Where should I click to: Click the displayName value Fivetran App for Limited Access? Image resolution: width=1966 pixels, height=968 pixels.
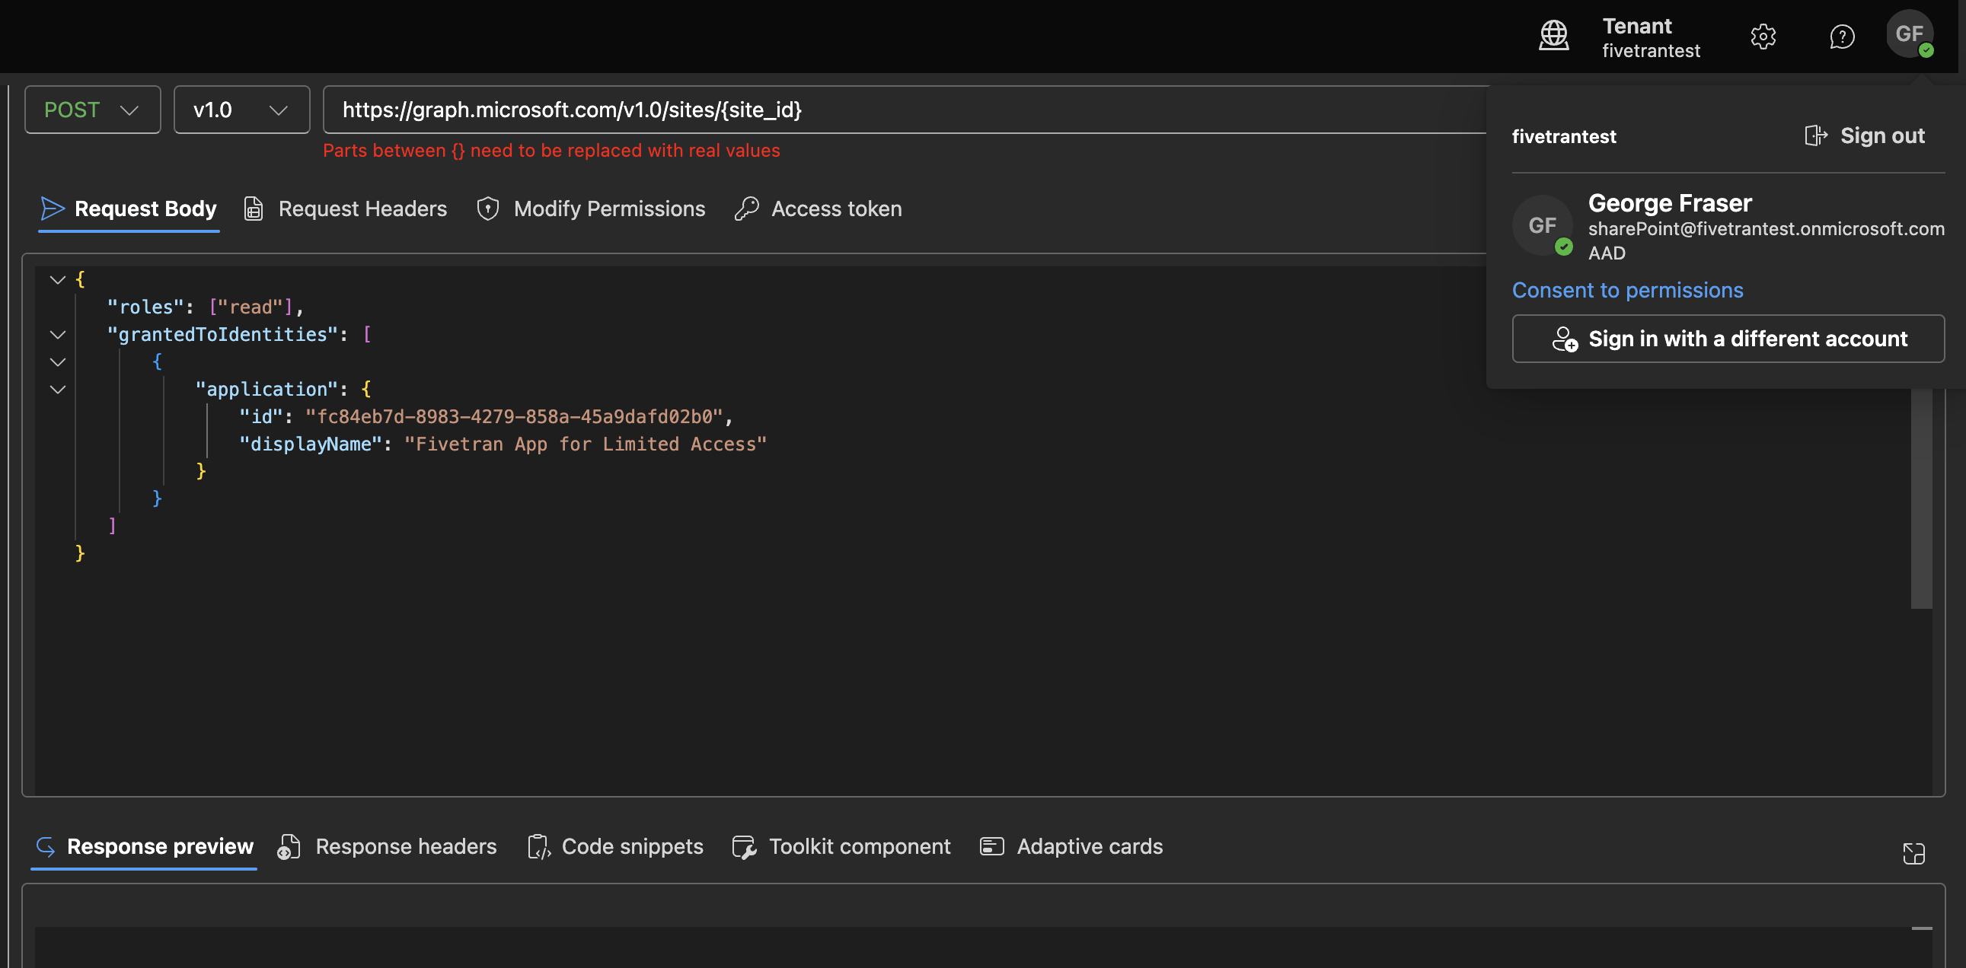[x=585, y=444]
